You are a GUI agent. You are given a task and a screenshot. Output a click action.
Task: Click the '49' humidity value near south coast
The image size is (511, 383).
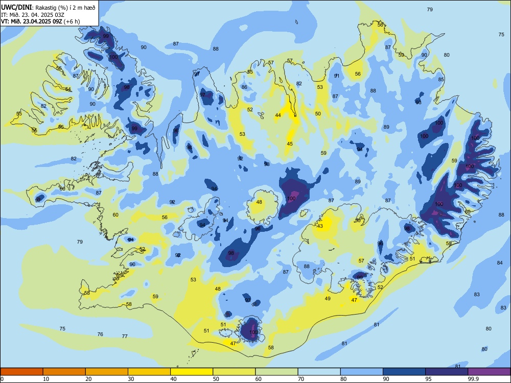click(328, 298)
